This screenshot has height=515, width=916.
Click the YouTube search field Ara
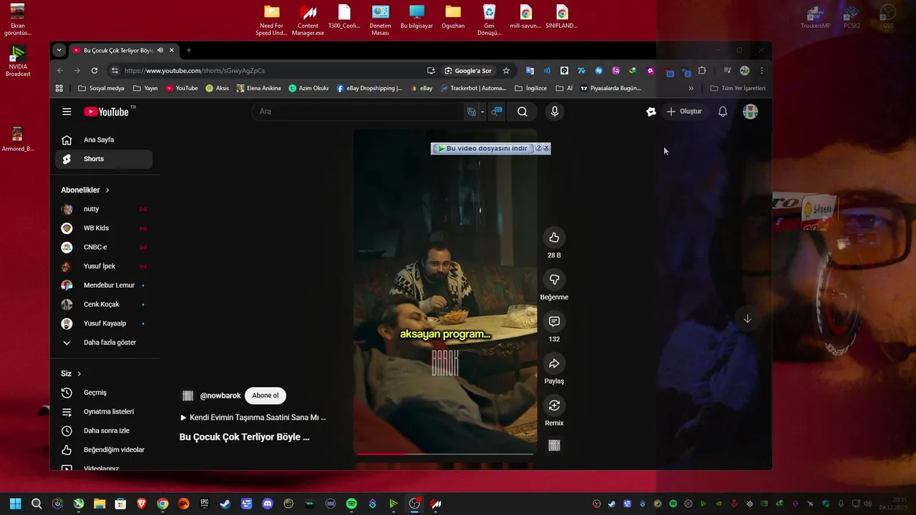pyautogui.click(x=358, y=112)
